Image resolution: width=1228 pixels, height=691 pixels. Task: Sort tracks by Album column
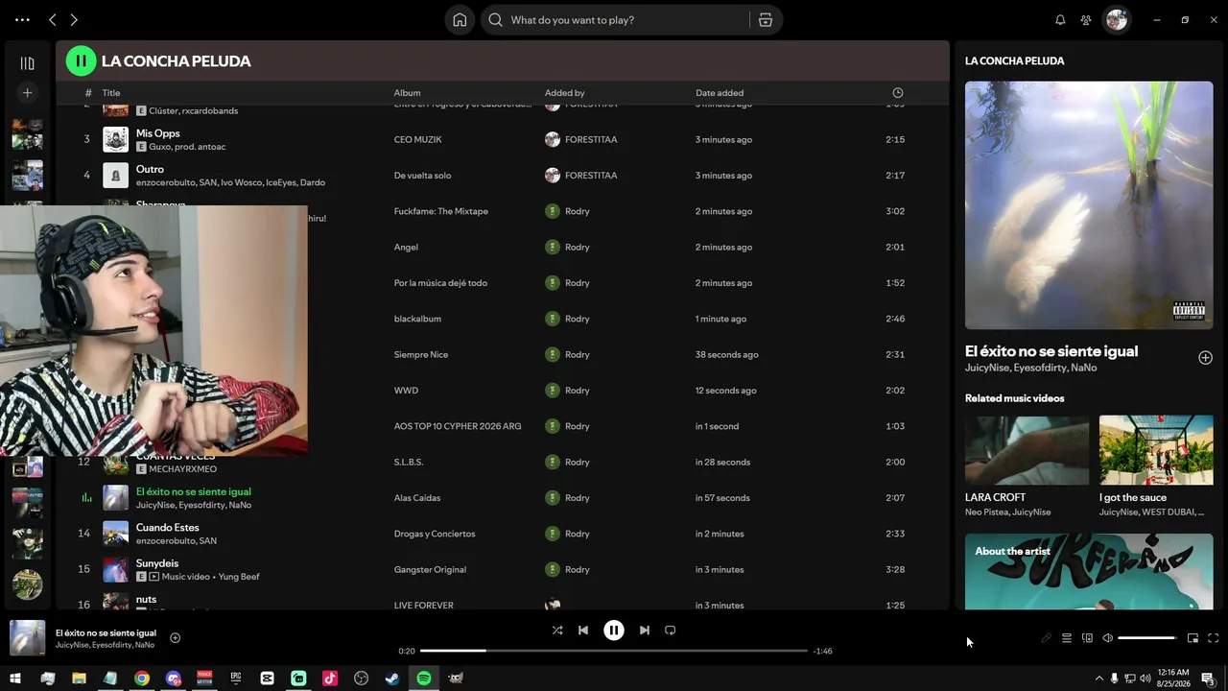pyautogui.click(x=408, y=93)
